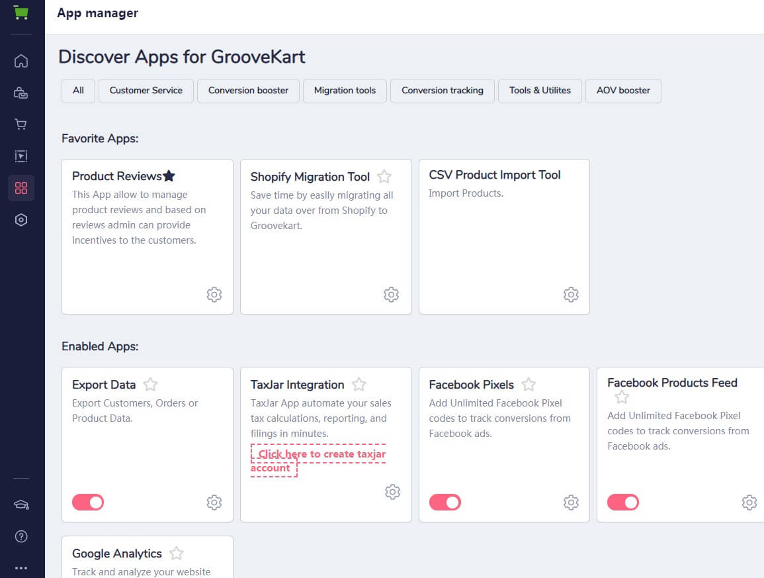764x578 pixels.
Task: Open Export Data settings gear
Action: (214, 503)
